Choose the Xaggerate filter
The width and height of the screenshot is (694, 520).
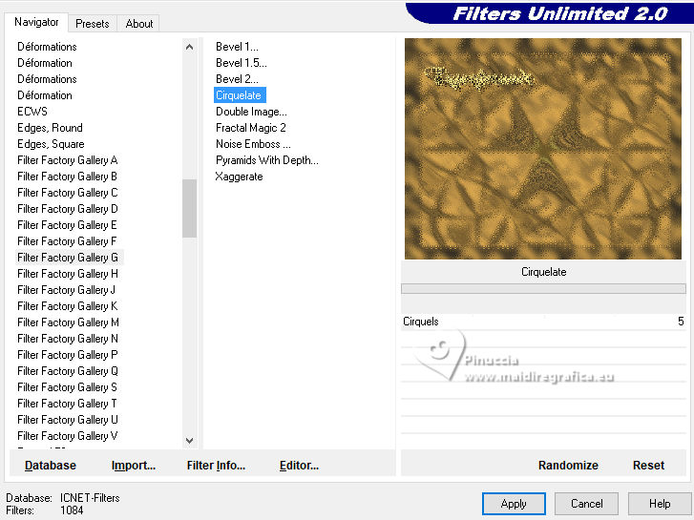coord(239,177)
